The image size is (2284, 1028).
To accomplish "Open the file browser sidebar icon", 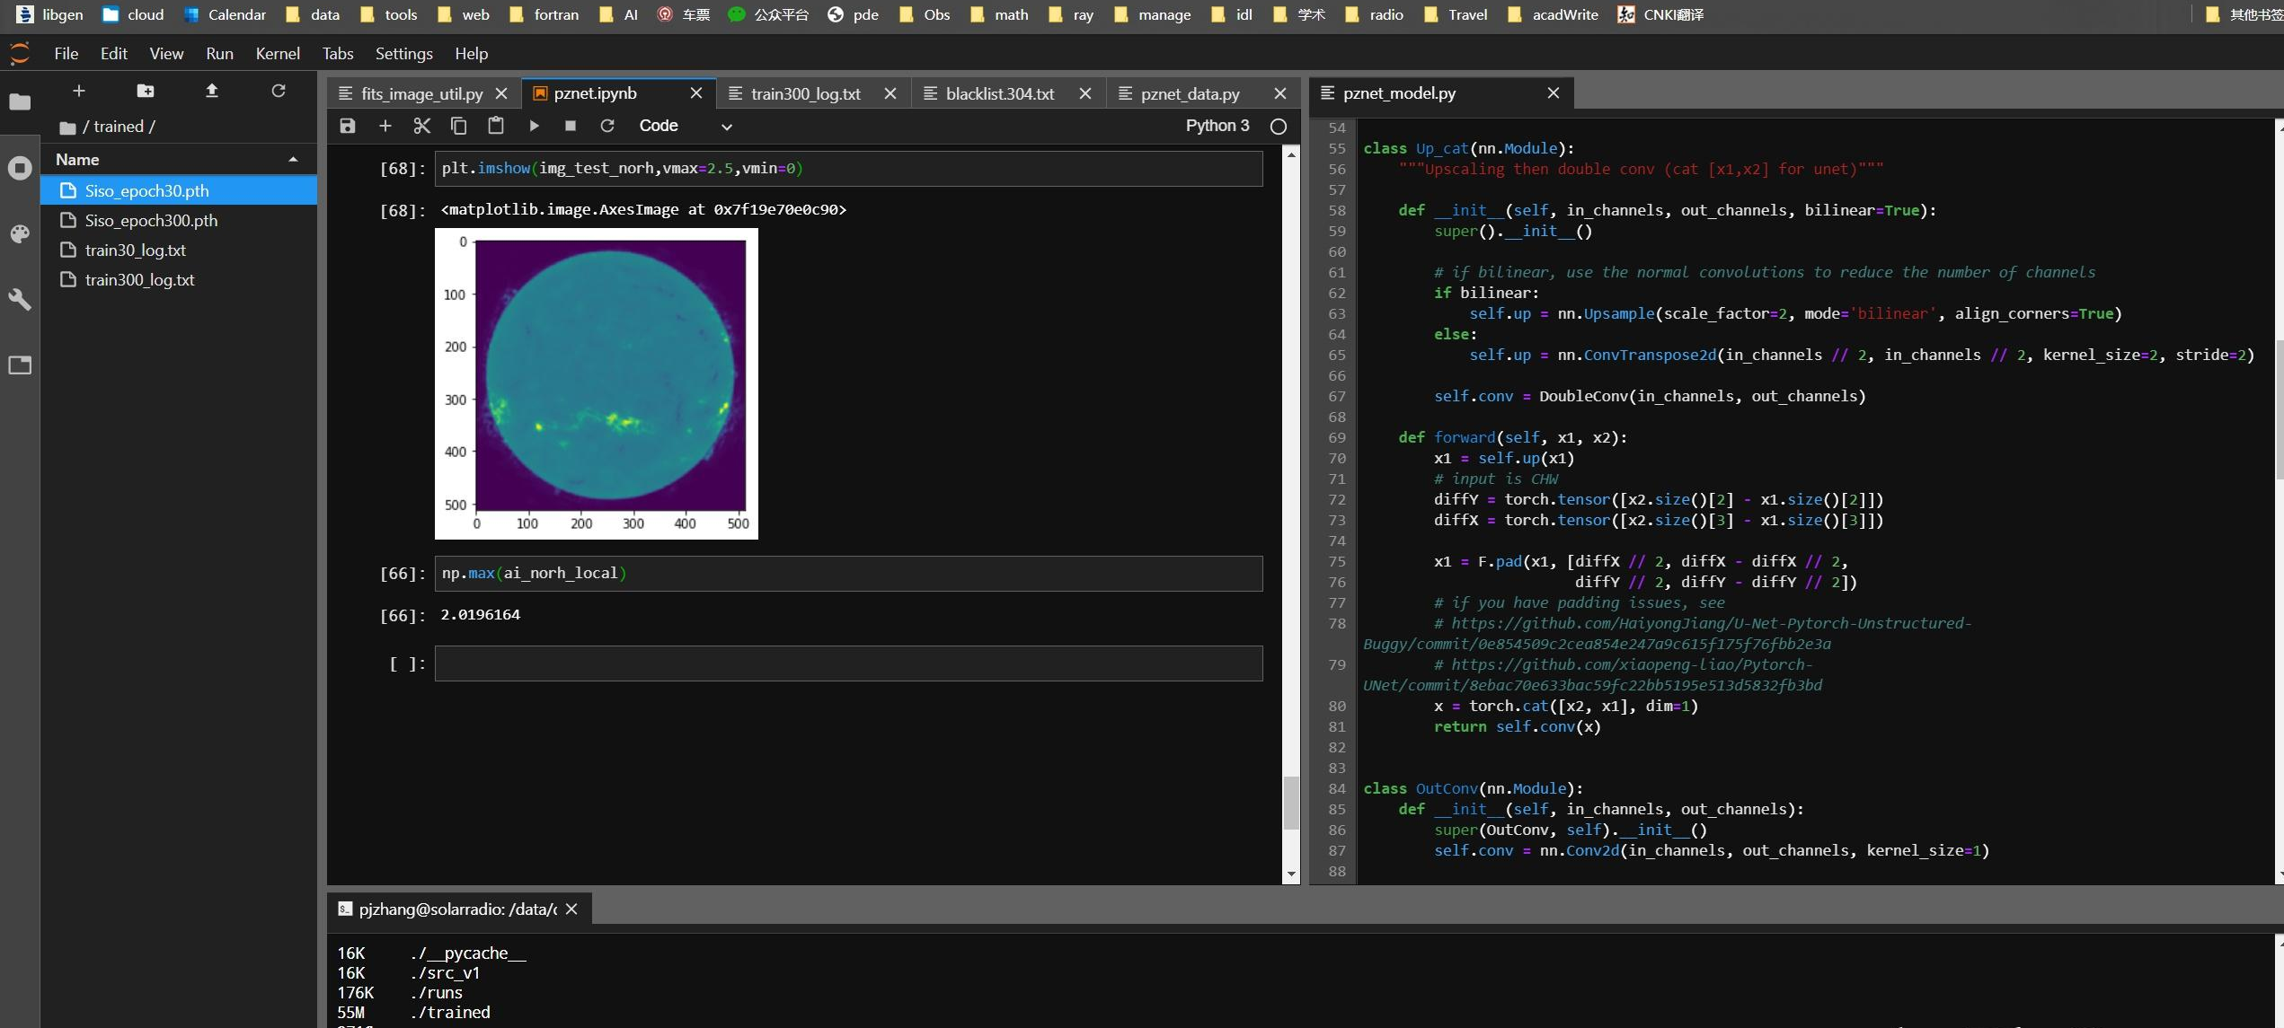I will (x=20, y=101).
